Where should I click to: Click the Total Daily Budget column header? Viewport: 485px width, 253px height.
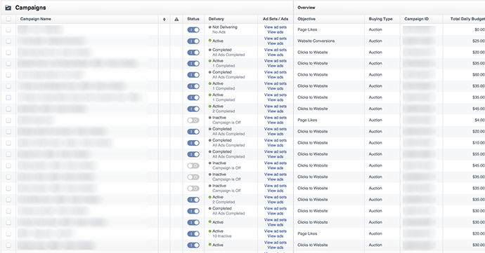point(467,19)
